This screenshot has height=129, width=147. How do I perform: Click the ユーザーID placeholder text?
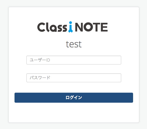[x=40, y=60]
